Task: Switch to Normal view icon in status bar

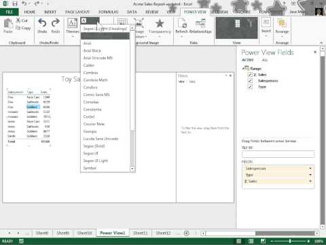Action: [x=239, y=241]
